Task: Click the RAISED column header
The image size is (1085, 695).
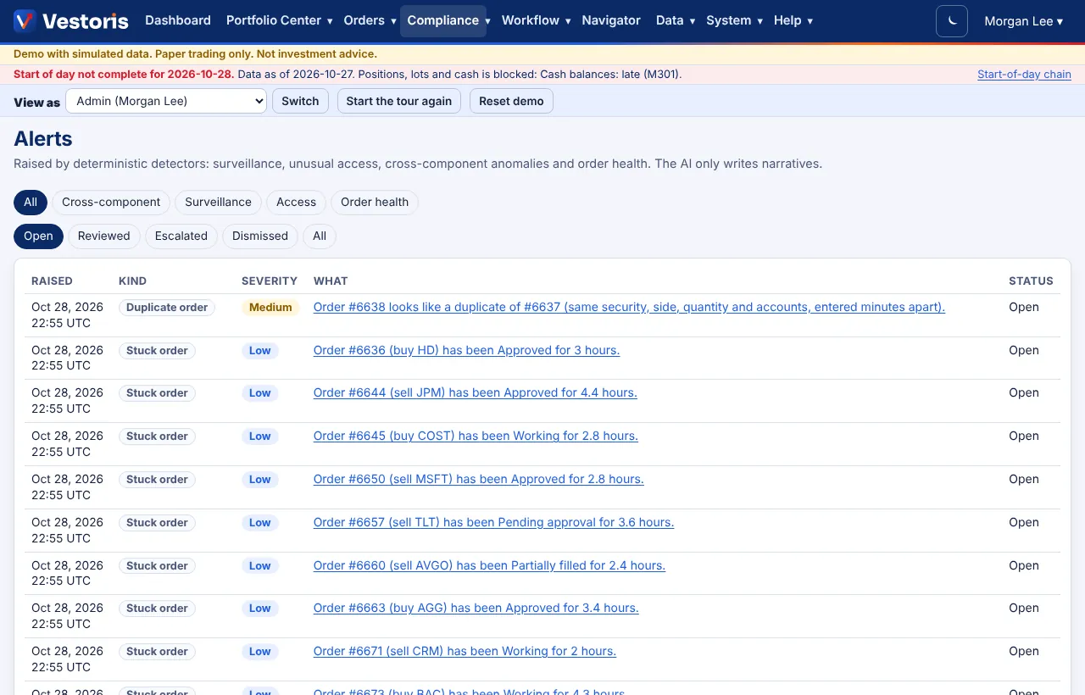Action: click(x=52, y=281)
